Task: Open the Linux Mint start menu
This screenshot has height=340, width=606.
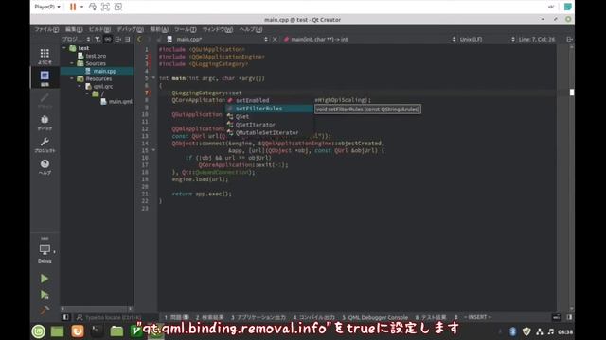Action: (x=38, y=331)
